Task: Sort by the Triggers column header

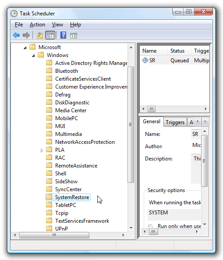Action: tap(201, 51)
